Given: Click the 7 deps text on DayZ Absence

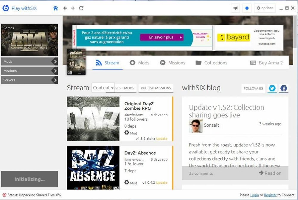Looking at the screenshot, I should click(130, 171).
